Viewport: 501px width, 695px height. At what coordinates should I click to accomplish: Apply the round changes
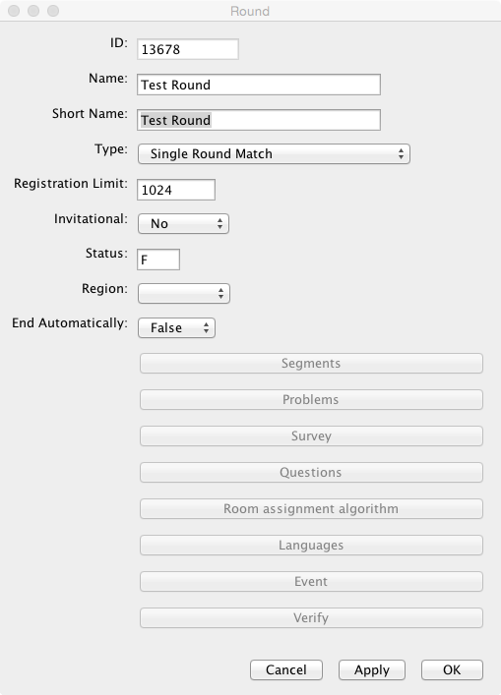(x=372, y=669)
